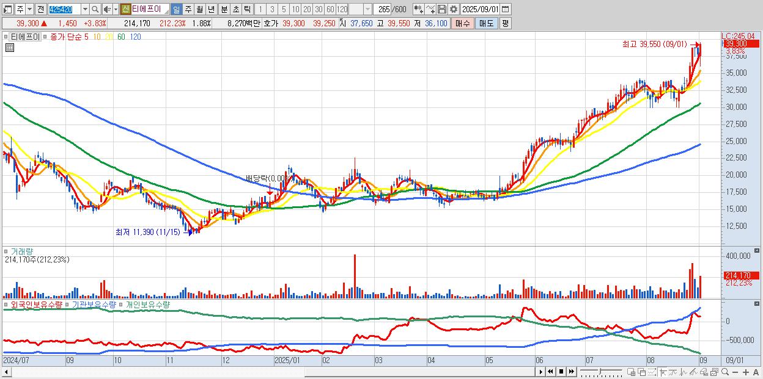Toggle 개인보유수량 series marker
The width and height of the screenshot is (763, 379).
click(x=122, y=304)
